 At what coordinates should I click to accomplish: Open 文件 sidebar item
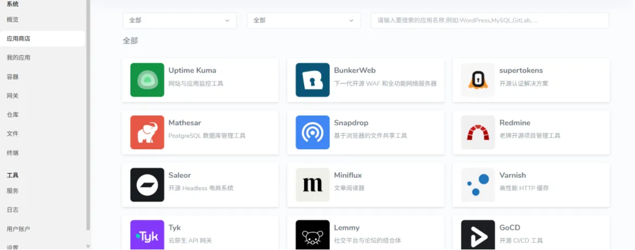12,133
